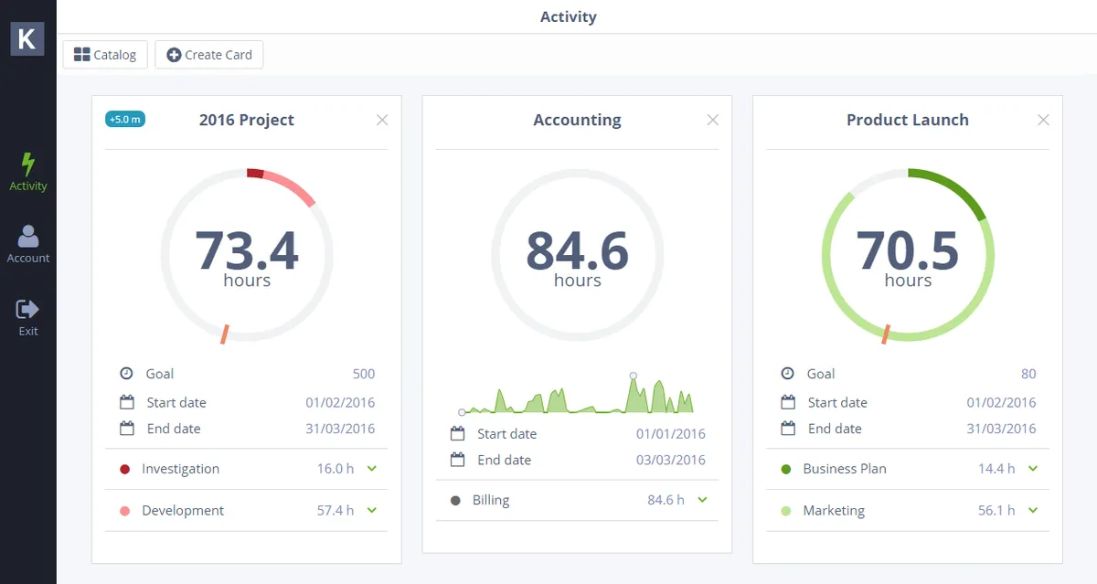Expand the Billing breakdown on Accounting
Viewport: 1097px width, 584px height.
click(x=701, y=500)
